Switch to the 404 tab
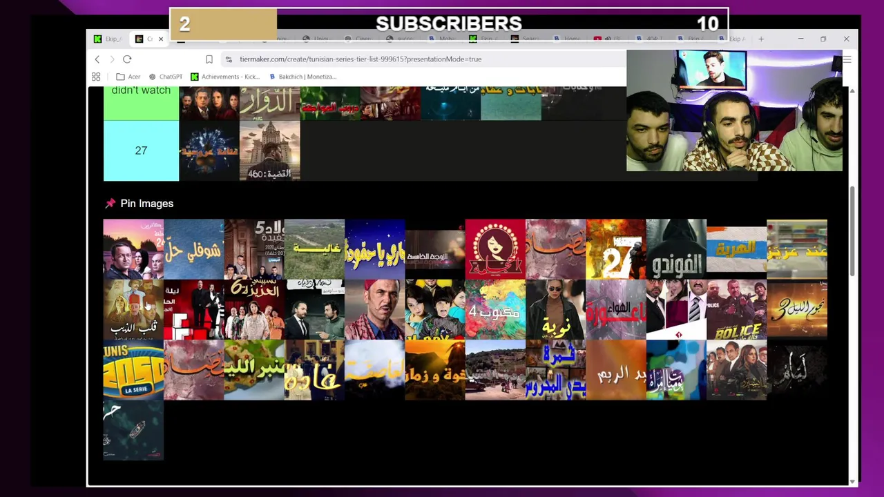This screenshot has width=884, height=497. pyautogui.click(x=649, y=39)
